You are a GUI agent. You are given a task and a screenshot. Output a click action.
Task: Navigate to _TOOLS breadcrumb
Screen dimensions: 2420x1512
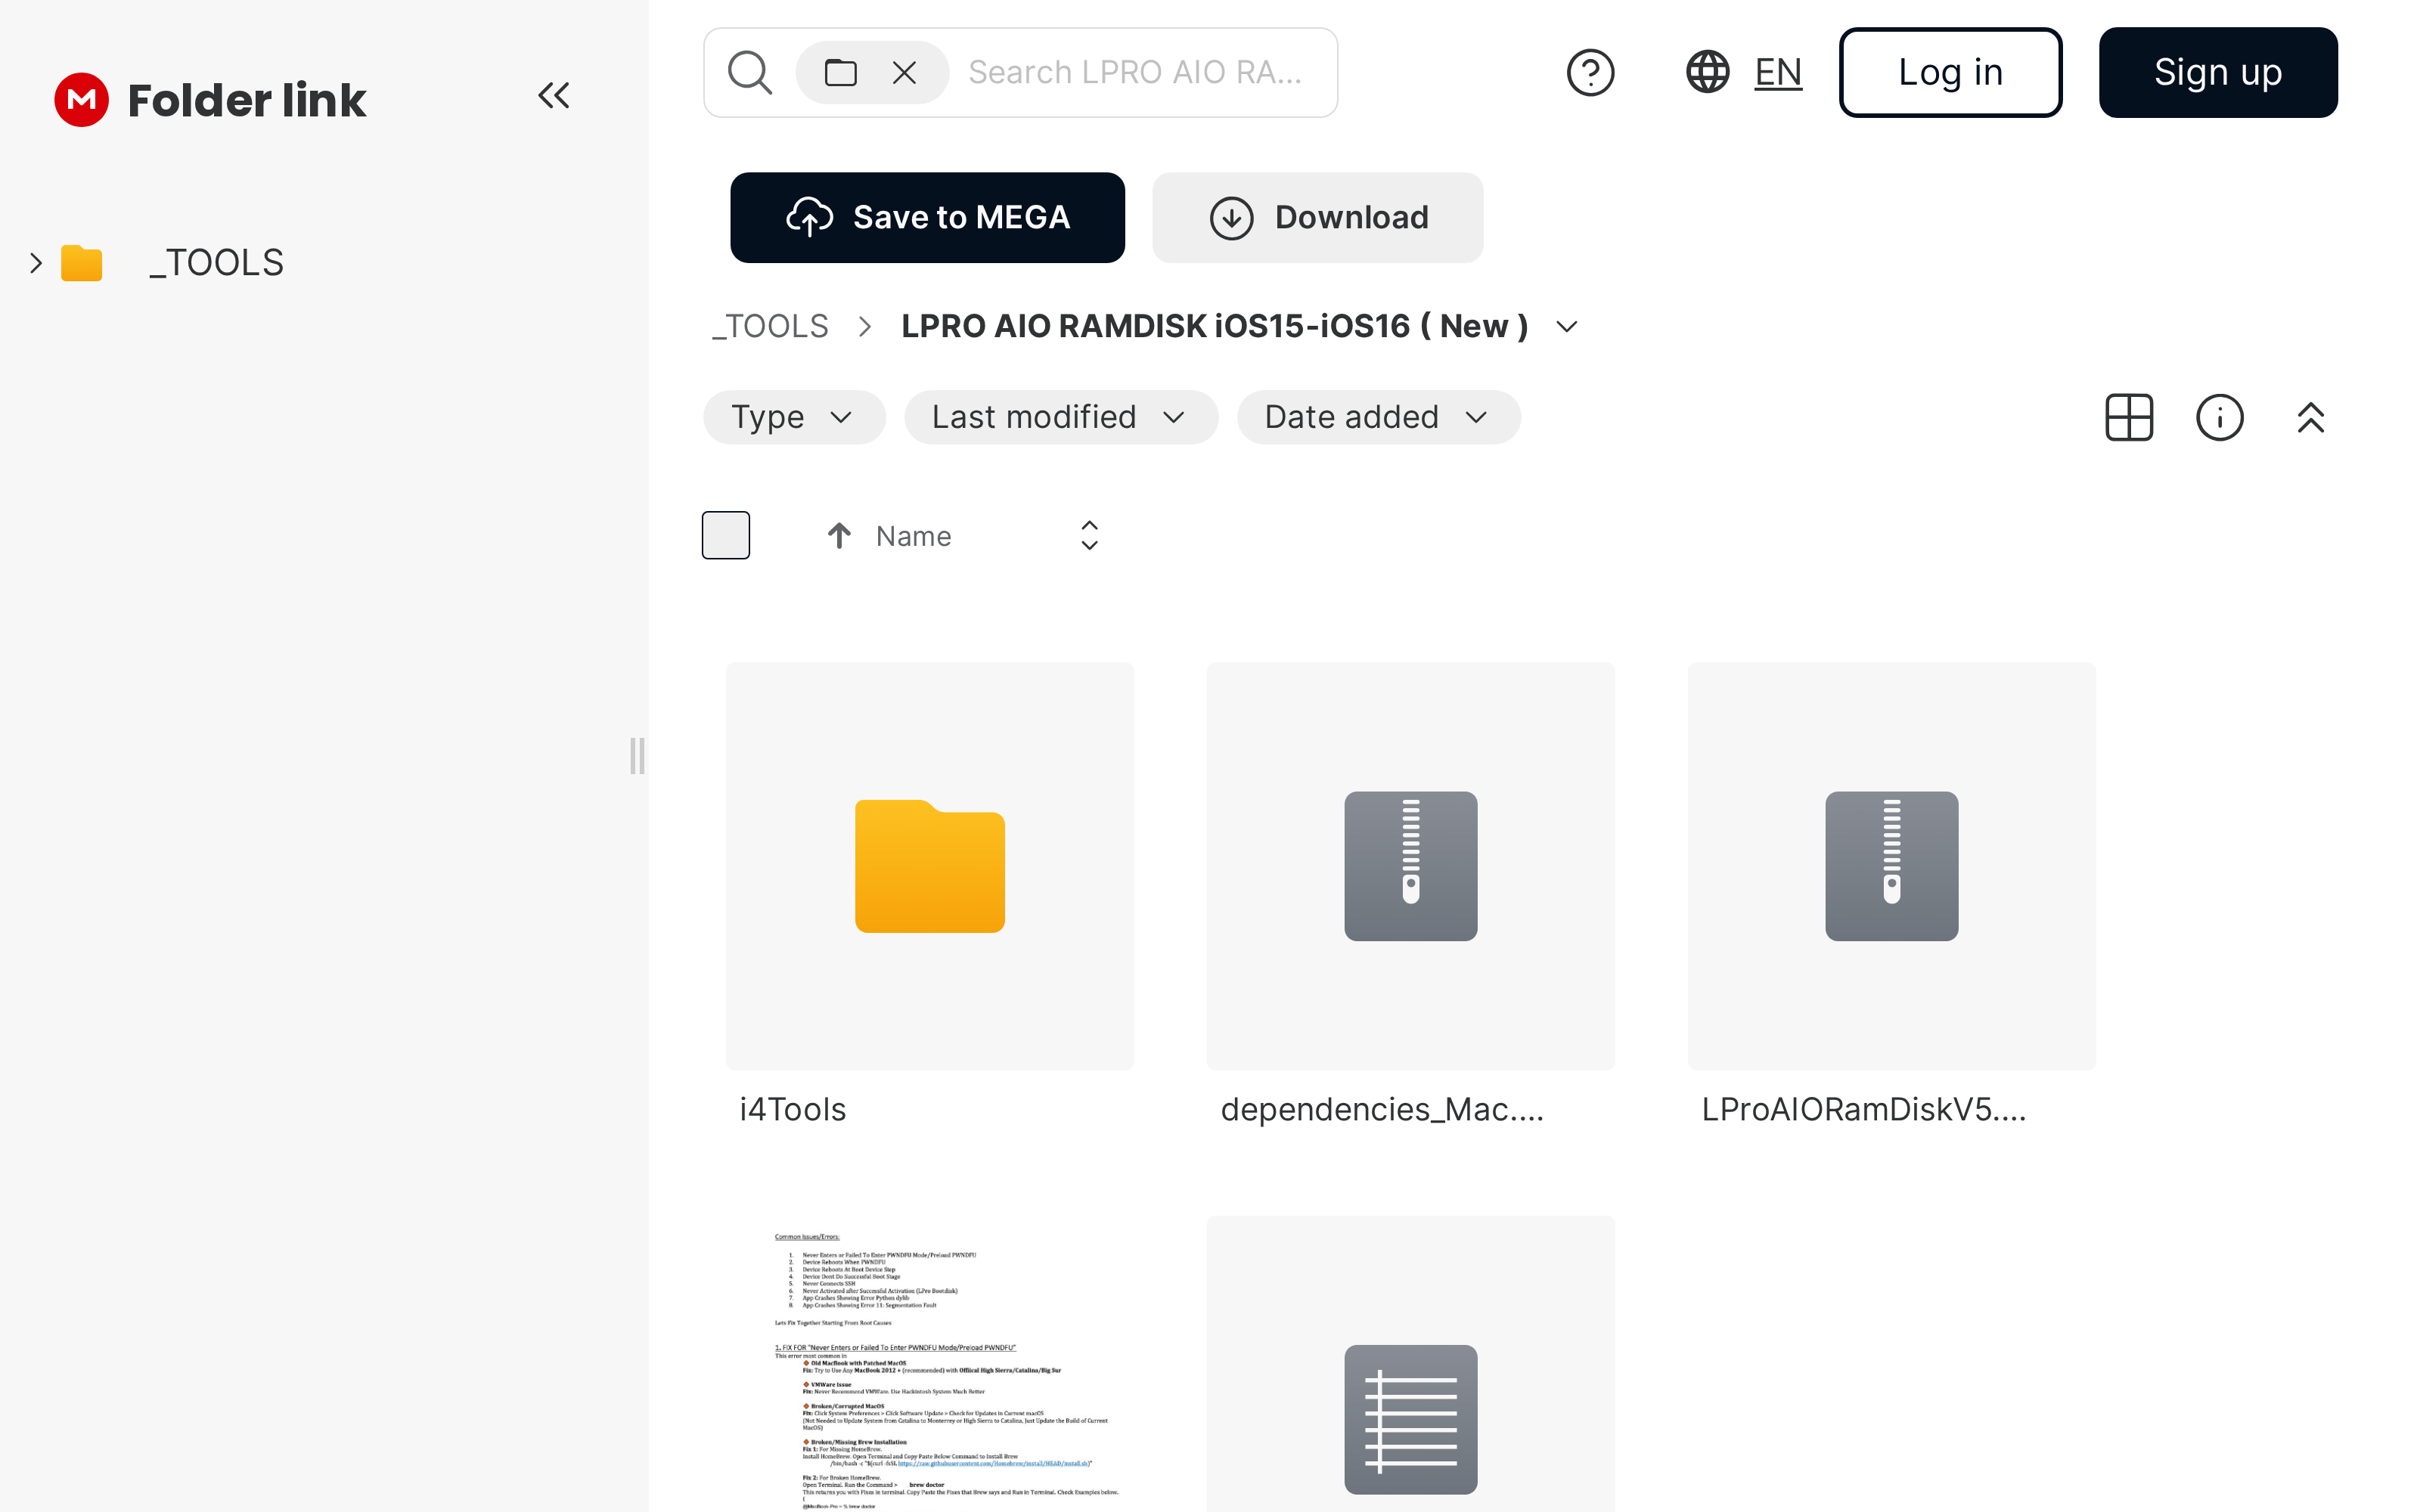[x=770, y=327]
